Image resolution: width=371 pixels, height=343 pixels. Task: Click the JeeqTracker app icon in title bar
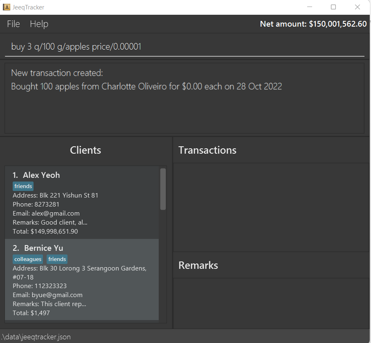click(x=7, y=7)
